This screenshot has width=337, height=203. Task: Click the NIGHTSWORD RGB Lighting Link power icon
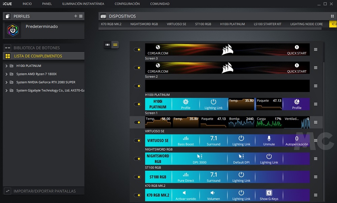pos(269,157)
